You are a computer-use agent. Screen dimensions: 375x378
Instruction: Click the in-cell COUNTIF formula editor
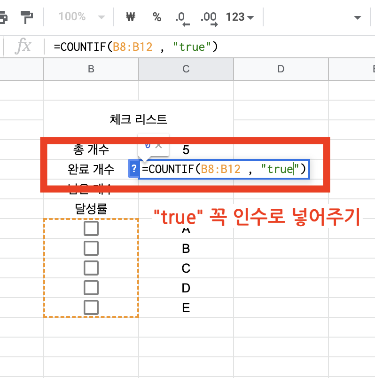point(224,169)
